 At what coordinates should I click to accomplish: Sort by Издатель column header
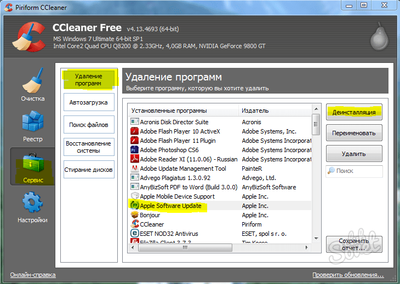point(275,111)
